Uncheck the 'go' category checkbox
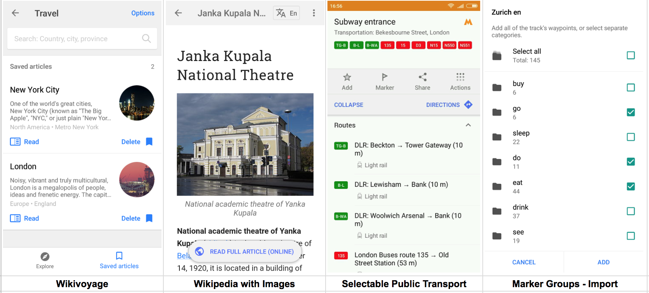 [630, 112]
